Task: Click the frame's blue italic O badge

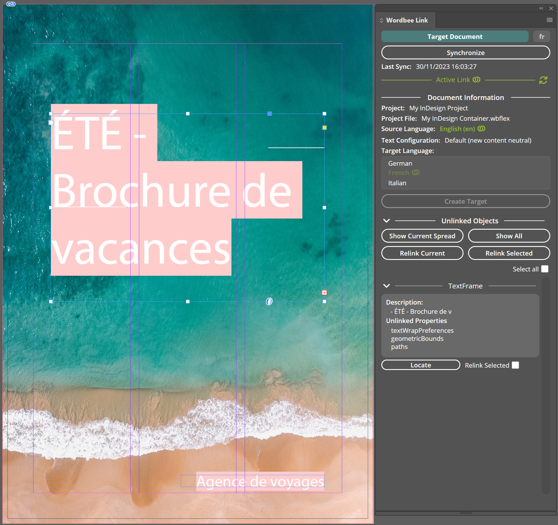Action: pyautogui.click(x=269, y=301)
